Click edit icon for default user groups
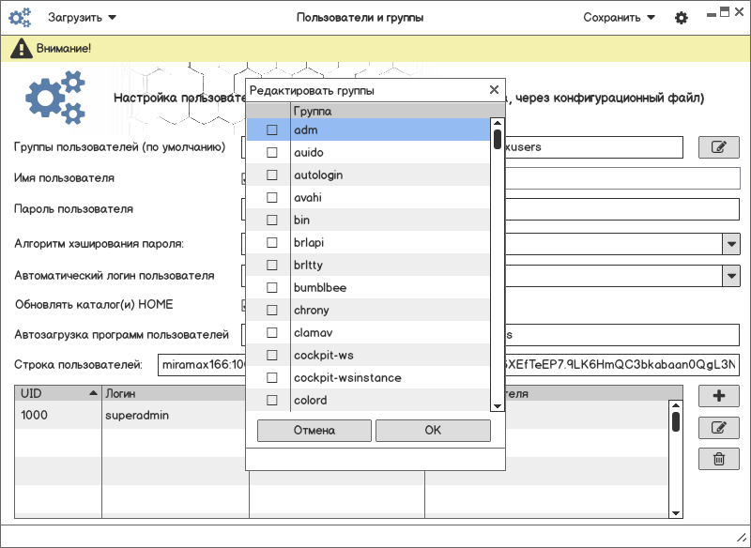The image size is (751, 548). point(719,147)
